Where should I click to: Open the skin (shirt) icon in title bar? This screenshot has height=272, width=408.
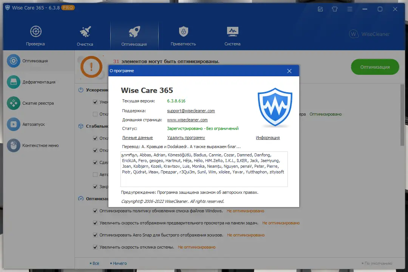click(x=335, y=9)
